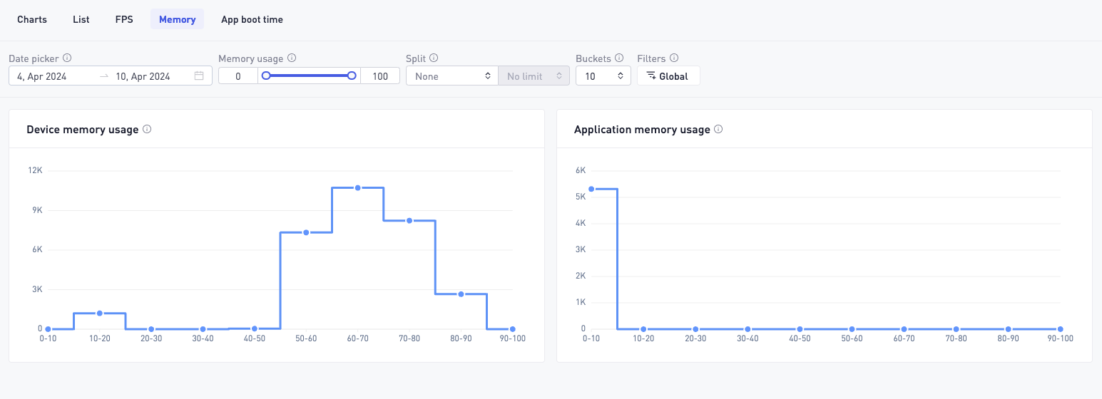Click the 12K axis label in Device chart

point(35,170)
